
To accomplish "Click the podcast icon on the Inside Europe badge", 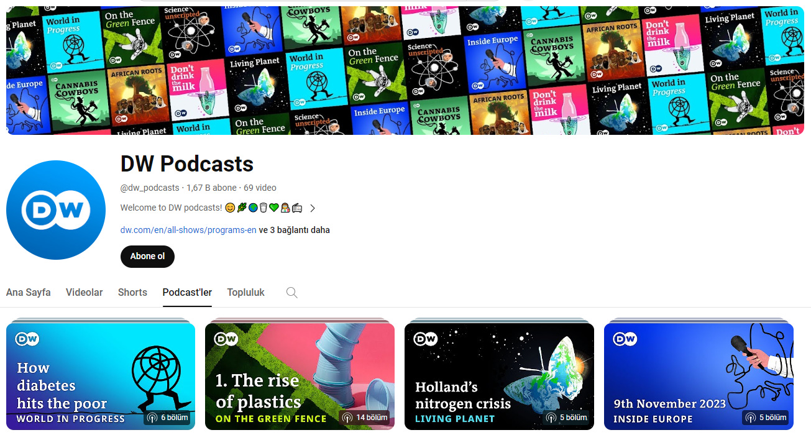I will pos(751,418).
